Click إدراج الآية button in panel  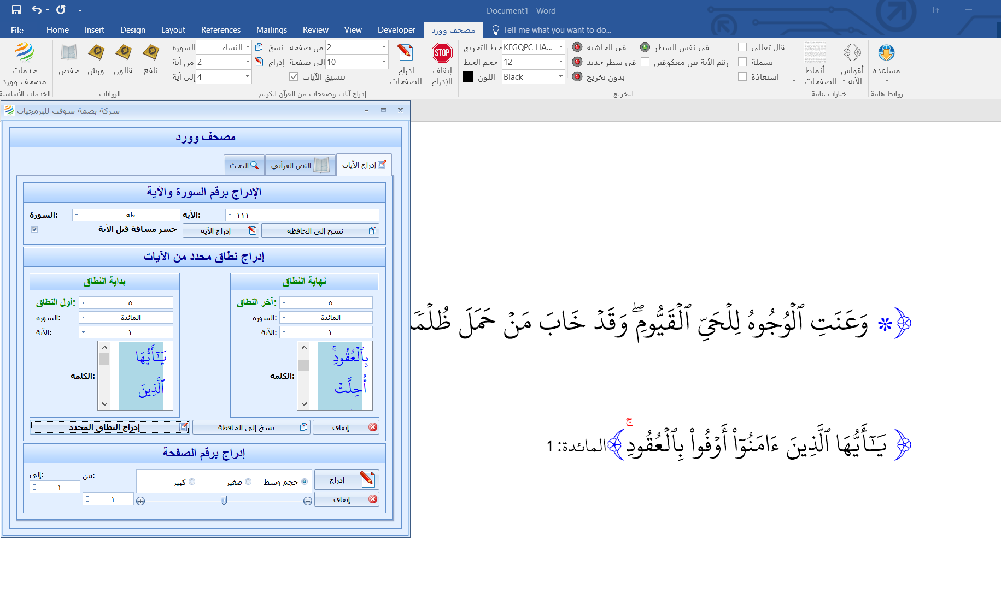coord(221,231)
